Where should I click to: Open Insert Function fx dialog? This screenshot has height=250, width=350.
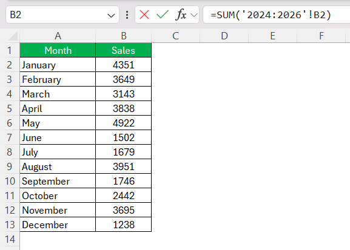(x=181, y=15)
